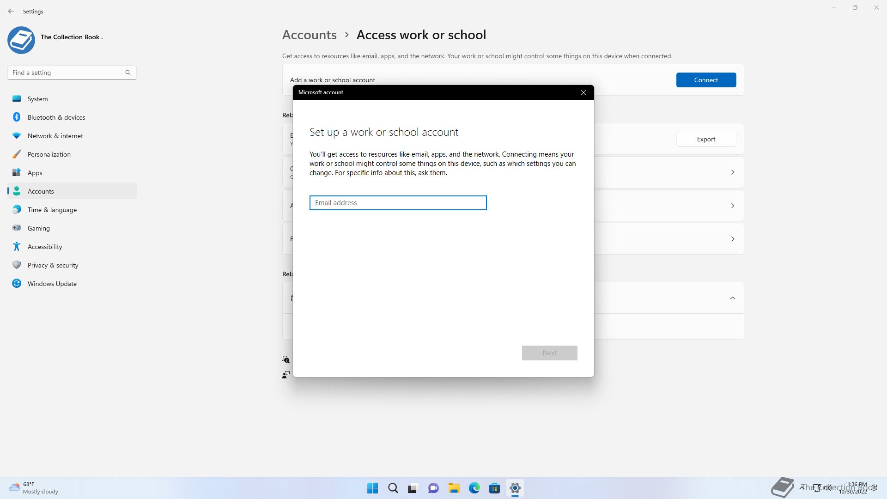
Task: Open Bluetooth & devices settings
Action: click(x=56, y=117)
